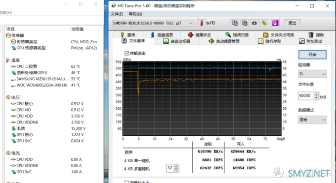The width and height of the screenshot is (336, 183).
Task: Select the 传感器类型 row
Action: pos(54,42)
